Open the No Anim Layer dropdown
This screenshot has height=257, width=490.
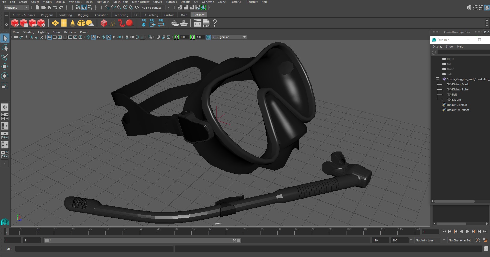427,240
